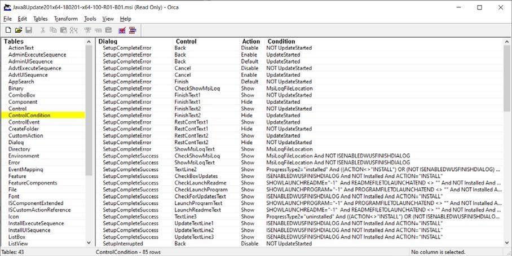512x256 pixels.
Task: Click the Drop Row toolbar icon
Action: click(108, 30)
